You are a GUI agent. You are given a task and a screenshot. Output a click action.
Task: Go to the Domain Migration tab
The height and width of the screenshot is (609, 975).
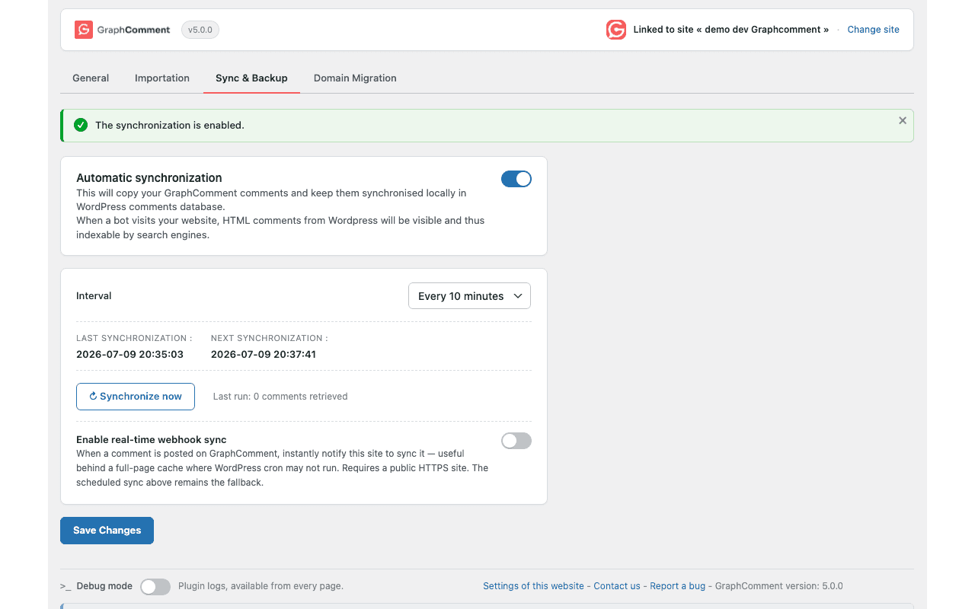point(355,78)
